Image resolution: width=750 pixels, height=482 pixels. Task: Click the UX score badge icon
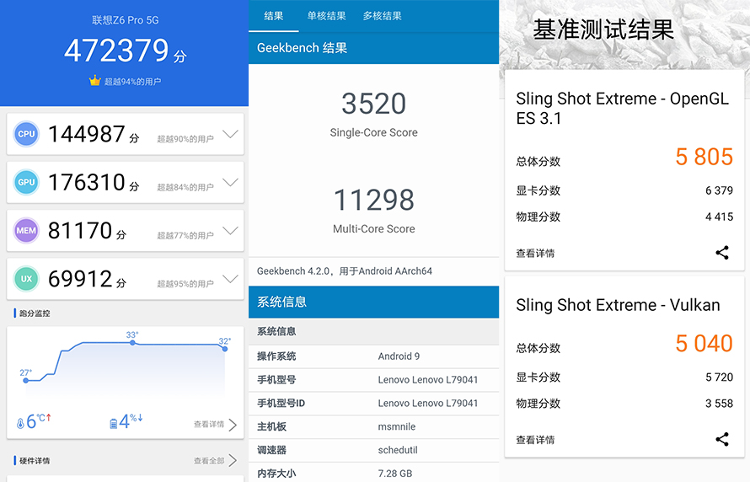(x=26, y=279)
